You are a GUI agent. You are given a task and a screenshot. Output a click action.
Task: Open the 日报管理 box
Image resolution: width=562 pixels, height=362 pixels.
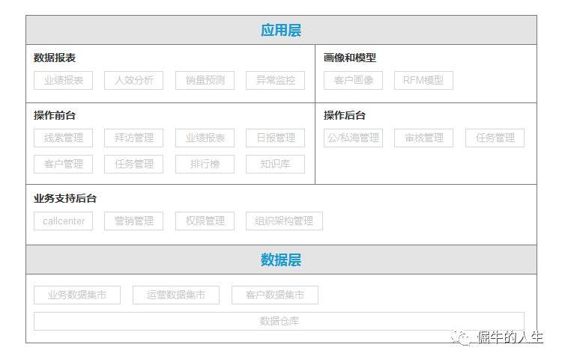(275, 138)
